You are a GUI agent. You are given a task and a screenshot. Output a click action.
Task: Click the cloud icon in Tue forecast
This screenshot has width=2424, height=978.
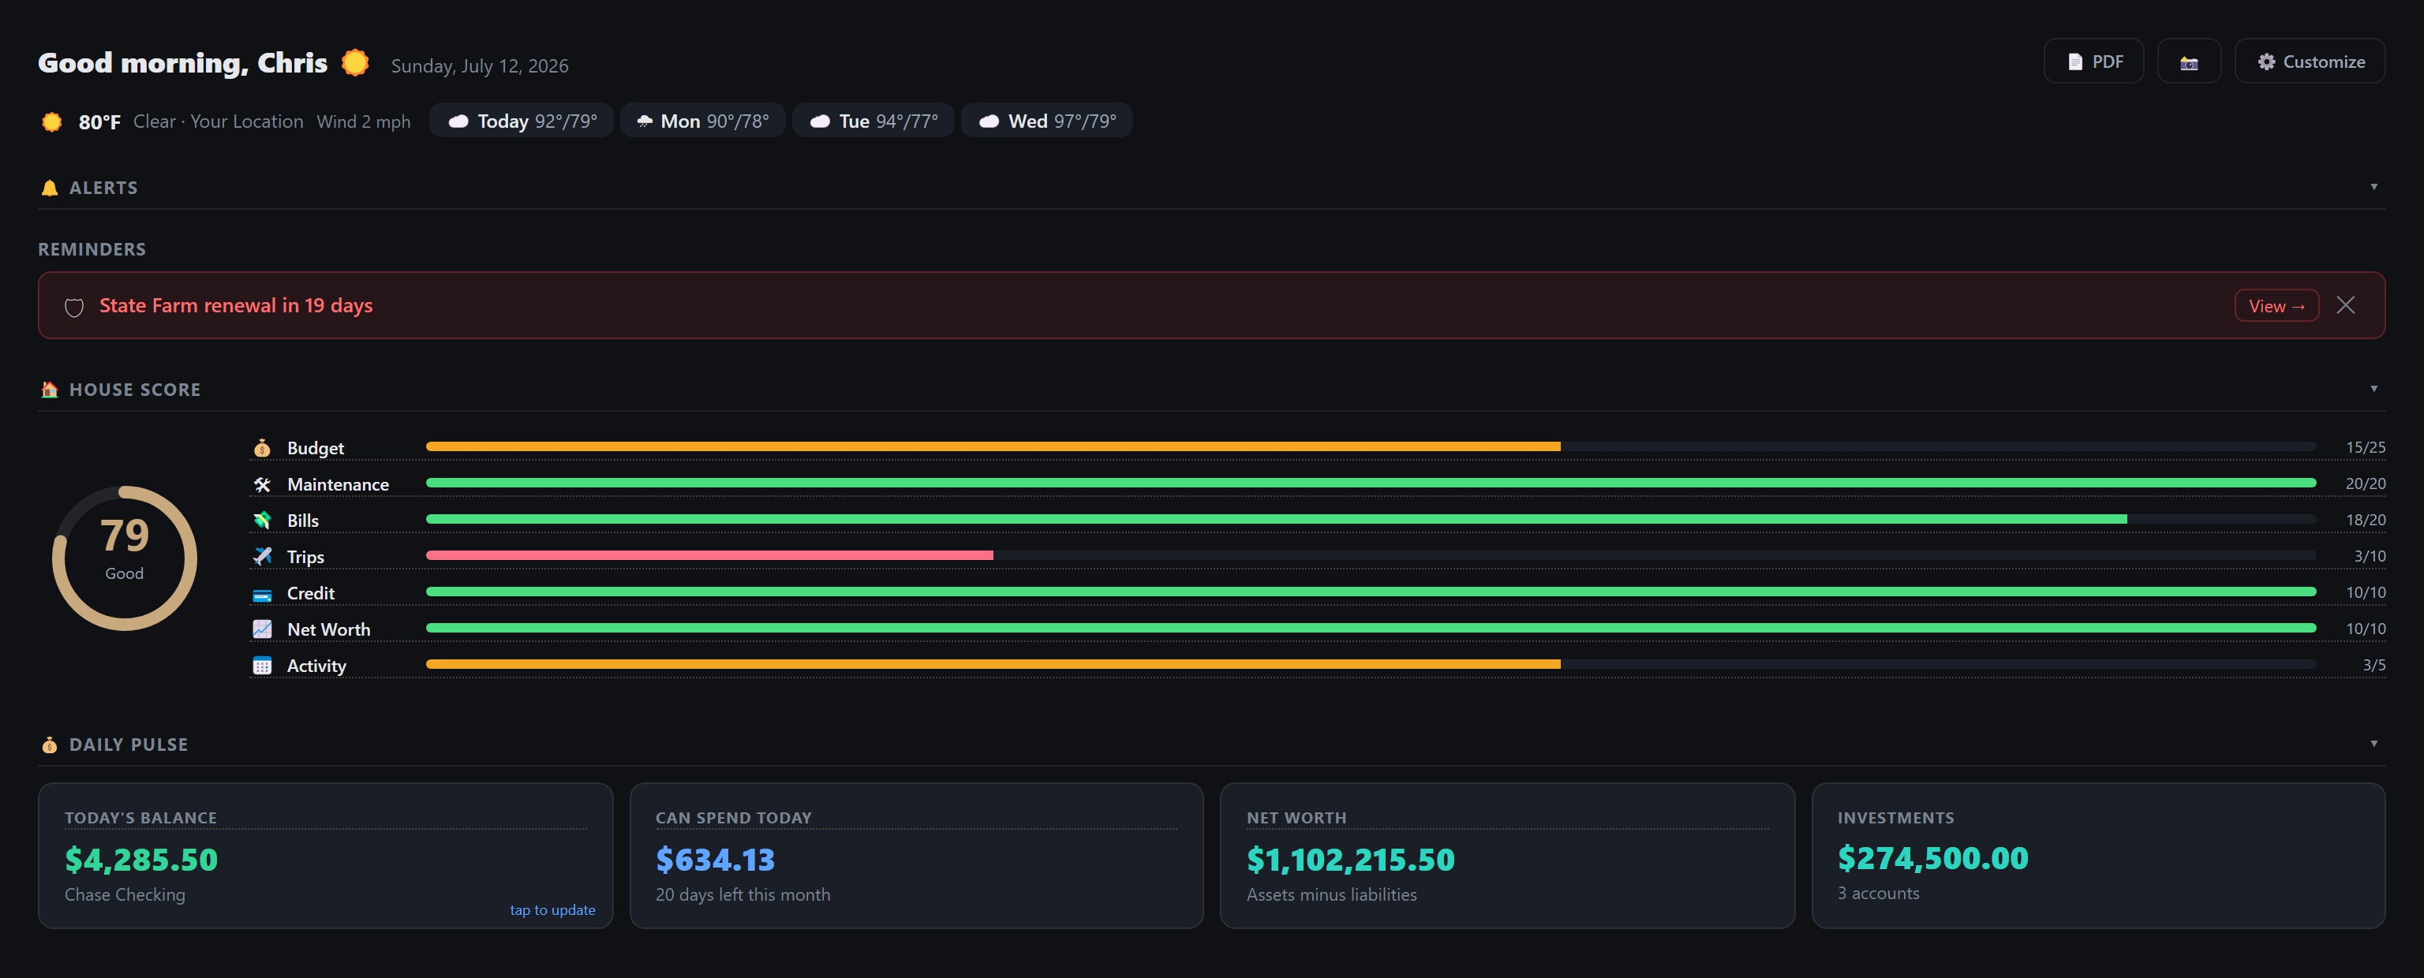[x=820, y=121]
